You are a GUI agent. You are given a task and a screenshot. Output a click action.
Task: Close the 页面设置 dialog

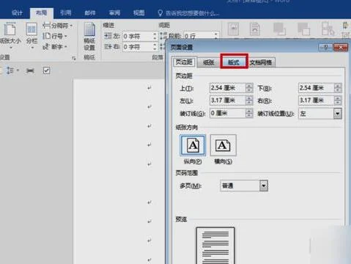click(341, 48)
